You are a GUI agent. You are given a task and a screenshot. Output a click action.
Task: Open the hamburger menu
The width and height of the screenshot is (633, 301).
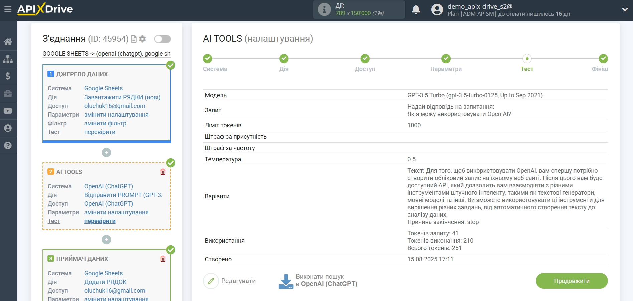point(8,9)
